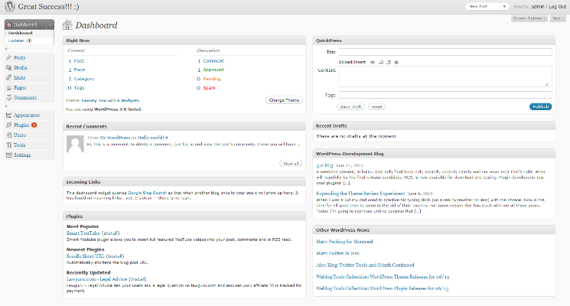Open the Category link in Right Now
570x306 pixels.
point(84,79)
